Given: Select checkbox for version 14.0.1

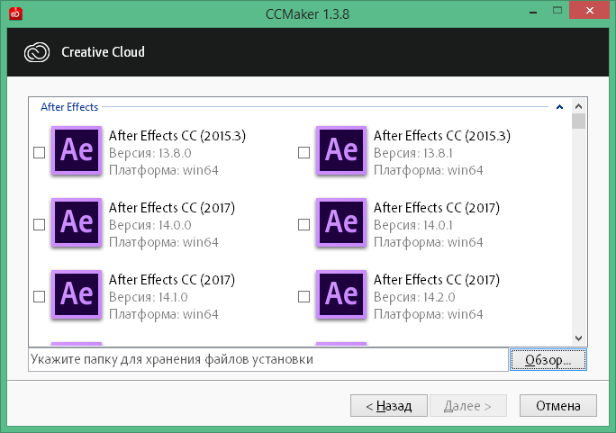Looking at the screenshot, I should (304, 224).
